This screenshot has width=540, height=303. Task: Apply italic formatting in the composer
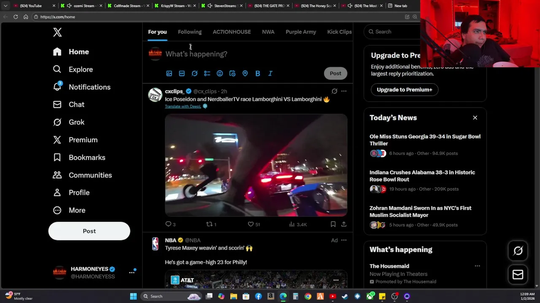click(x=270, y=73)
